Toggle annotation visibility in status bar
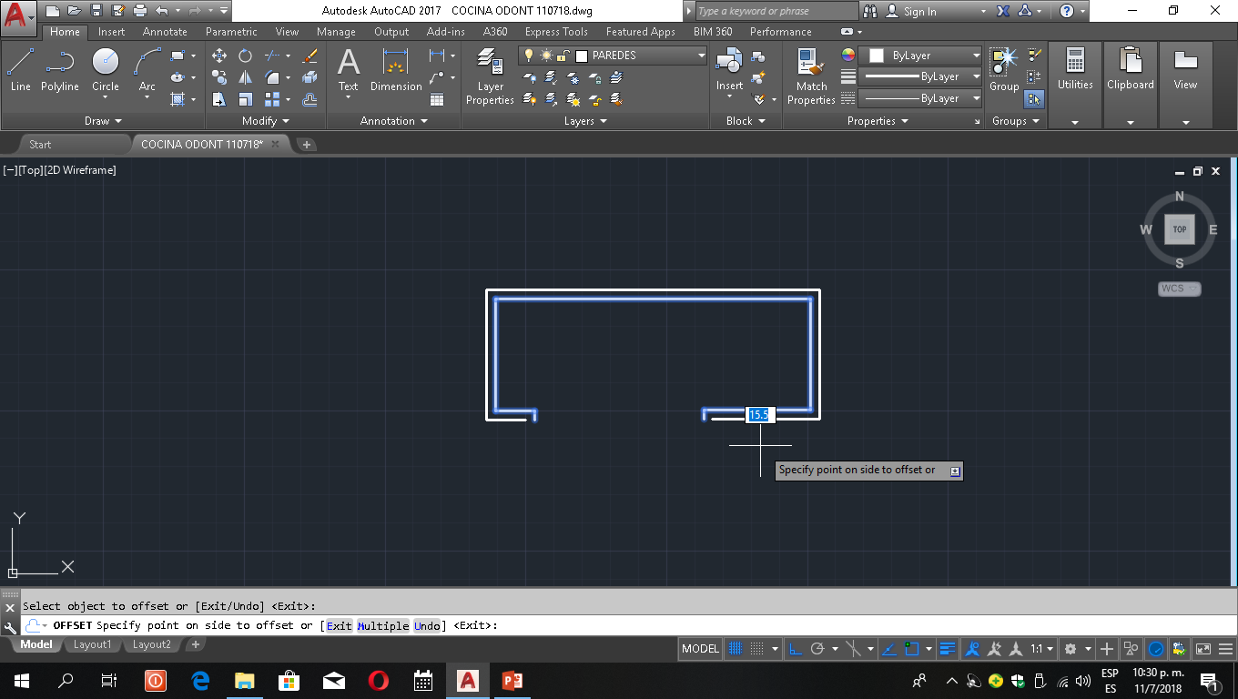This screenshot has height=699, width=1238. (972, 649)
